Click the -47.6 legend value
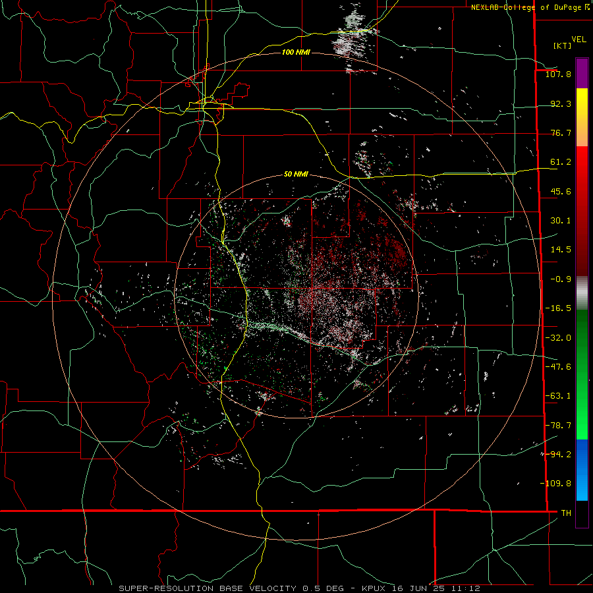This screenshot has width=593, height=593. coord(558,367)
